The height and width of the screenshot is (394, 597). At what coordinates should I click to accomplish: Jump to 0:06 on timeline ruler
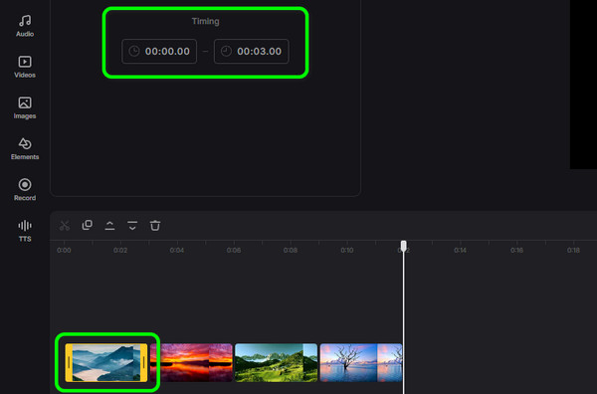(234, 250)
